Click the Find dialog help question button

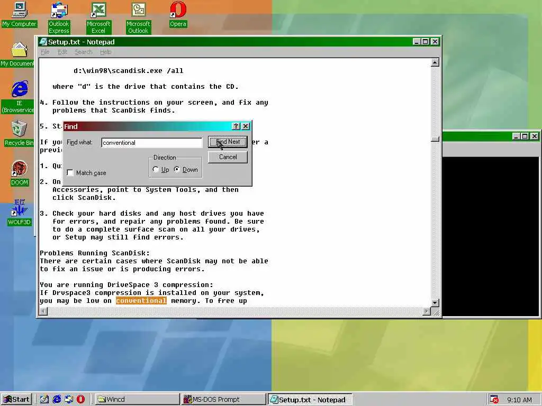(236, 126)
